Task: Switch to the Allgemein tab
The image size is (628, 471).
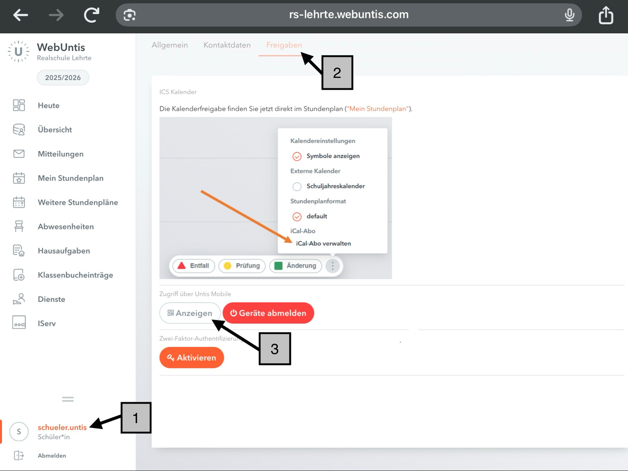Action: point(170,45)
